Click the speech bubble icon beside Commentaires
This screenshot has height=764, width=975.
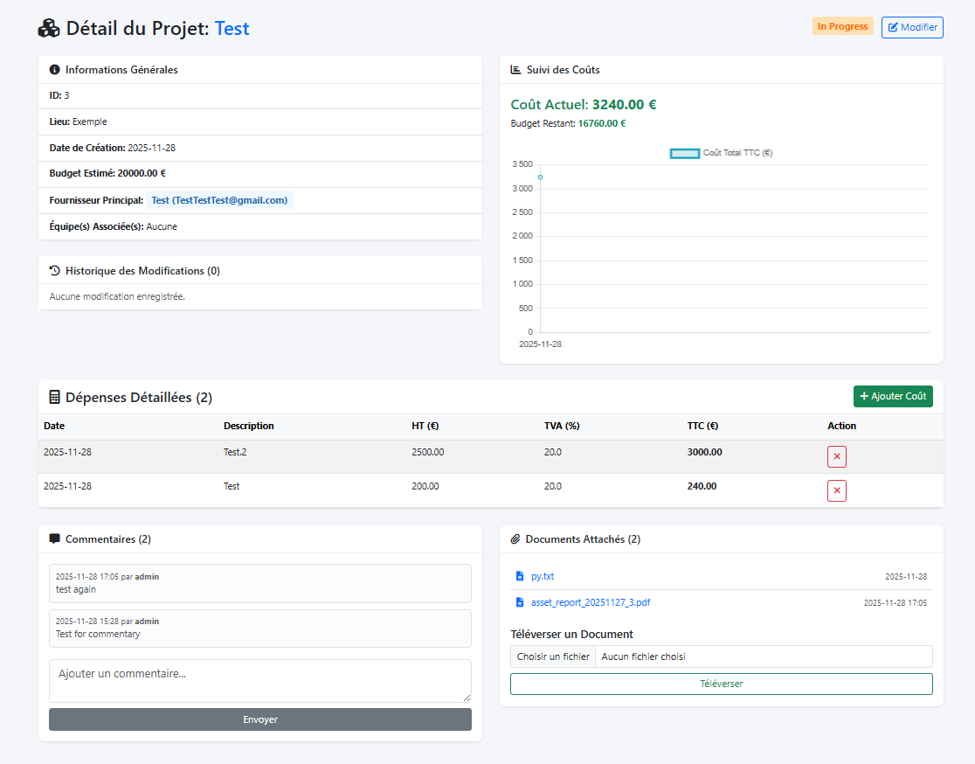(54, 539)
